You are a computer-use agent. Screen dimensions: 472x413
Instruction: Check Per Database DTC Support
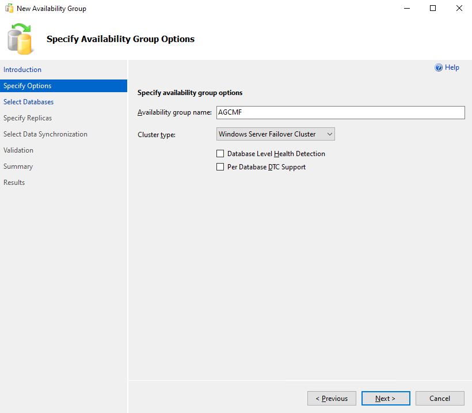coord(220,167)
